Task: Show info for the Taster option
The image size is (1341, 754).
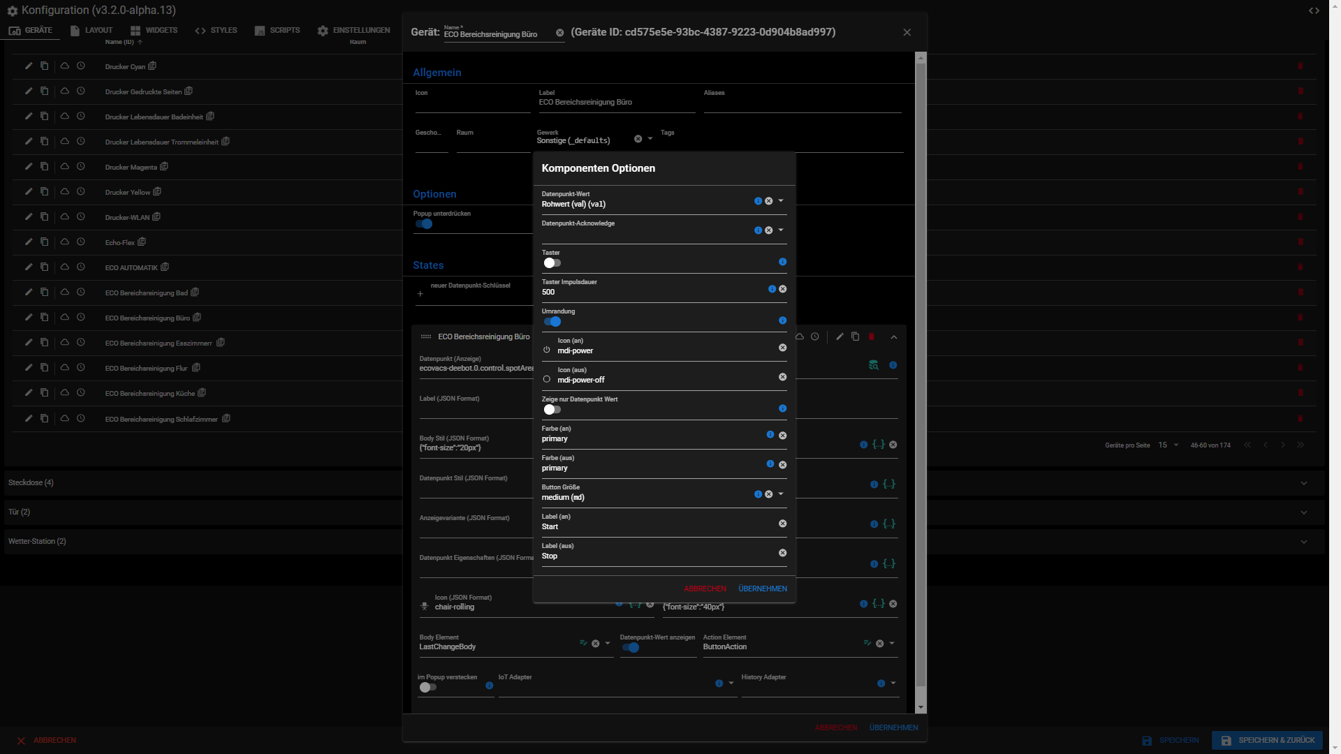Action: point(782,262)
